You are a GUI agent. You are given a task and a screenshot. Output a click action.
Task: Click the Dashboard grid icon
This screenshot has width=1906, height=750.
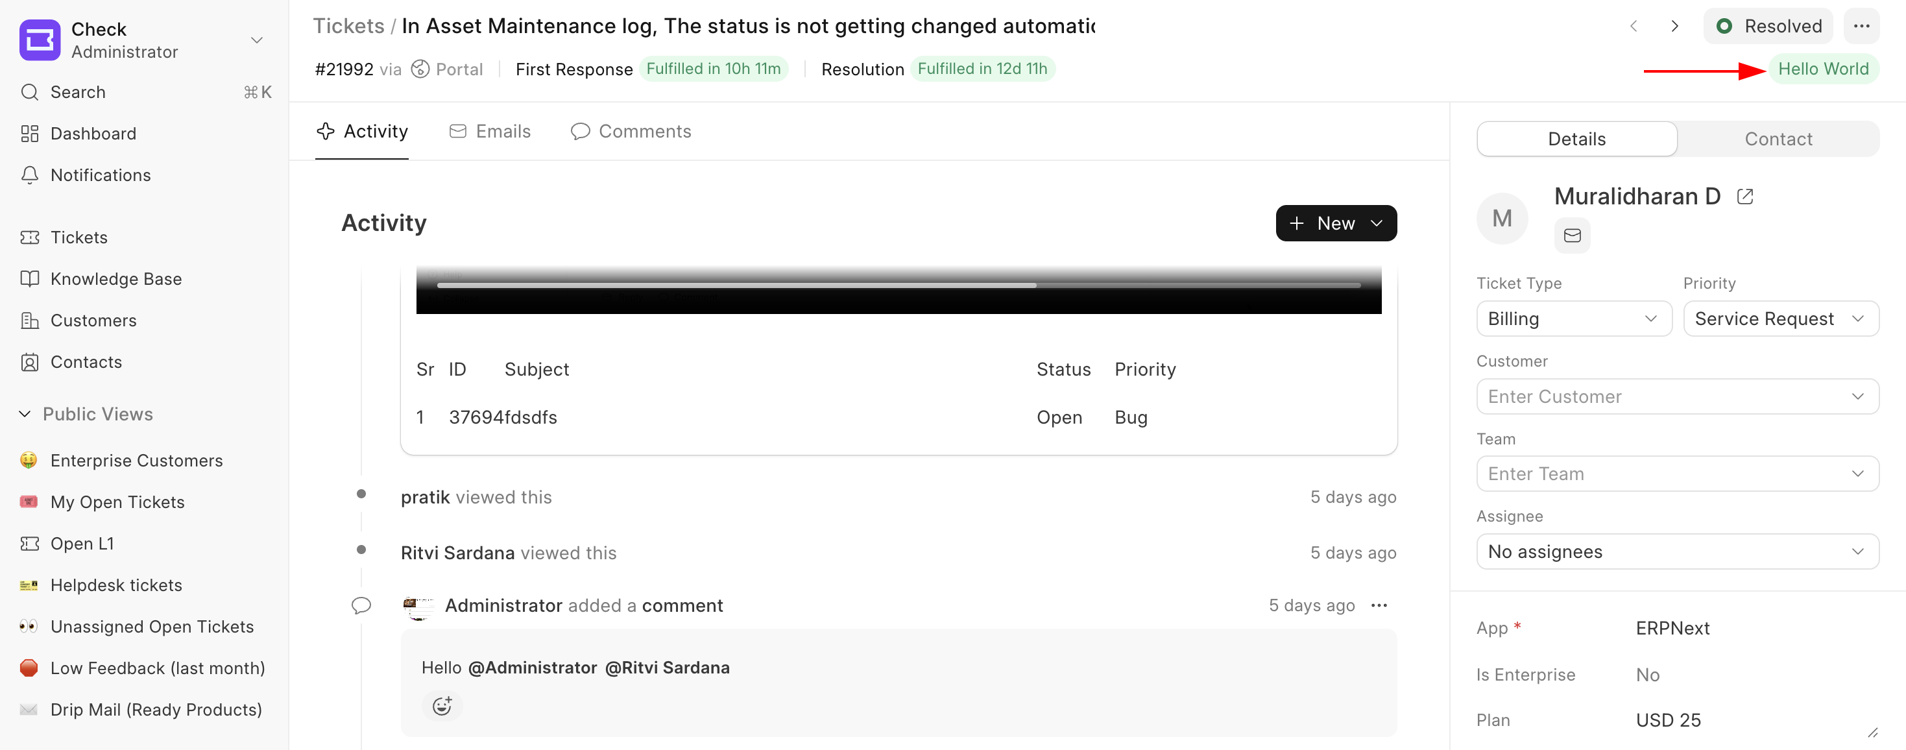point(30,134)
